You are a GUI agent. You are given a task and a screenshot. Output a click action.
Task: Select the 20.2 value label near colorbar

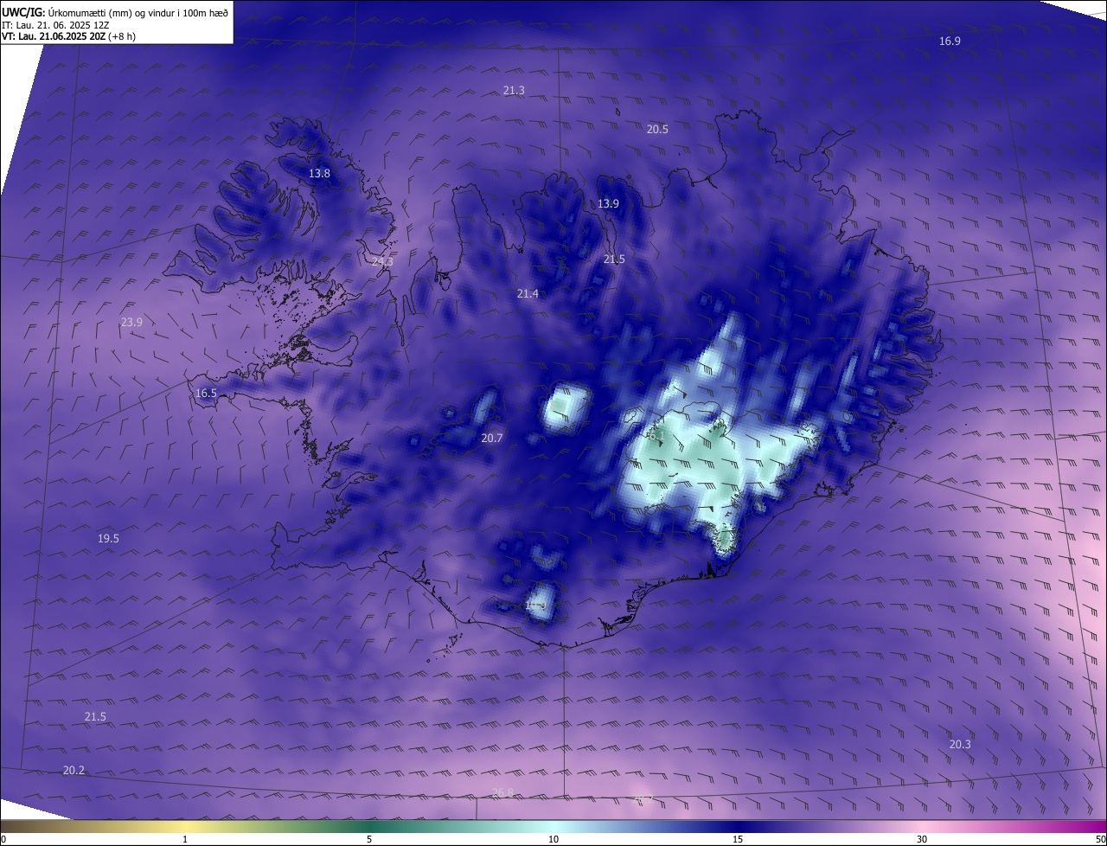(x=74, y=771)
